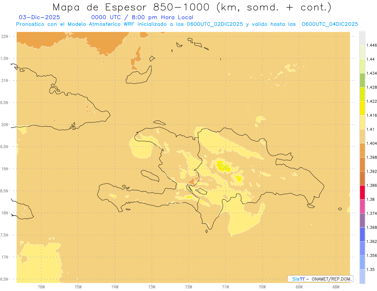Click the '71W' longitude label
The image size is (377, 291).
tap(225, 287)
